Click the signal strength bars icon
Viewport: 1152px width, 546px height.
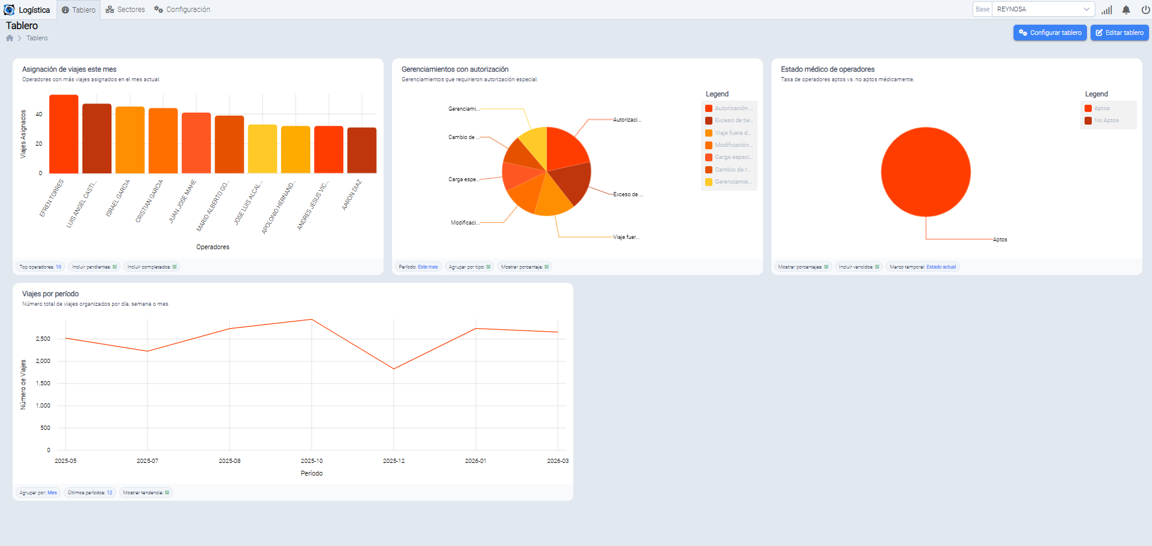[1106, 10]
